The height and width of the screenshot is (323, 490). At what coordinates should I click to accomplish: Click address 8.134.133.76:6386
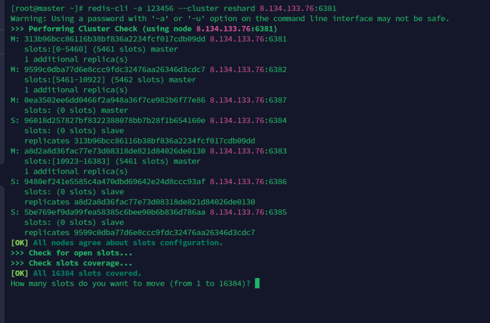click(x=248, y=181)
